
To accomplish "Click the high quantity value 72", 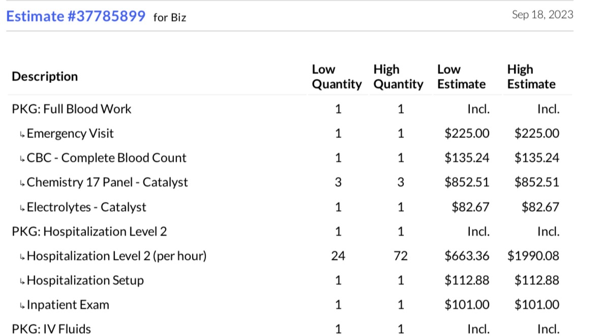I will [400, 256].
